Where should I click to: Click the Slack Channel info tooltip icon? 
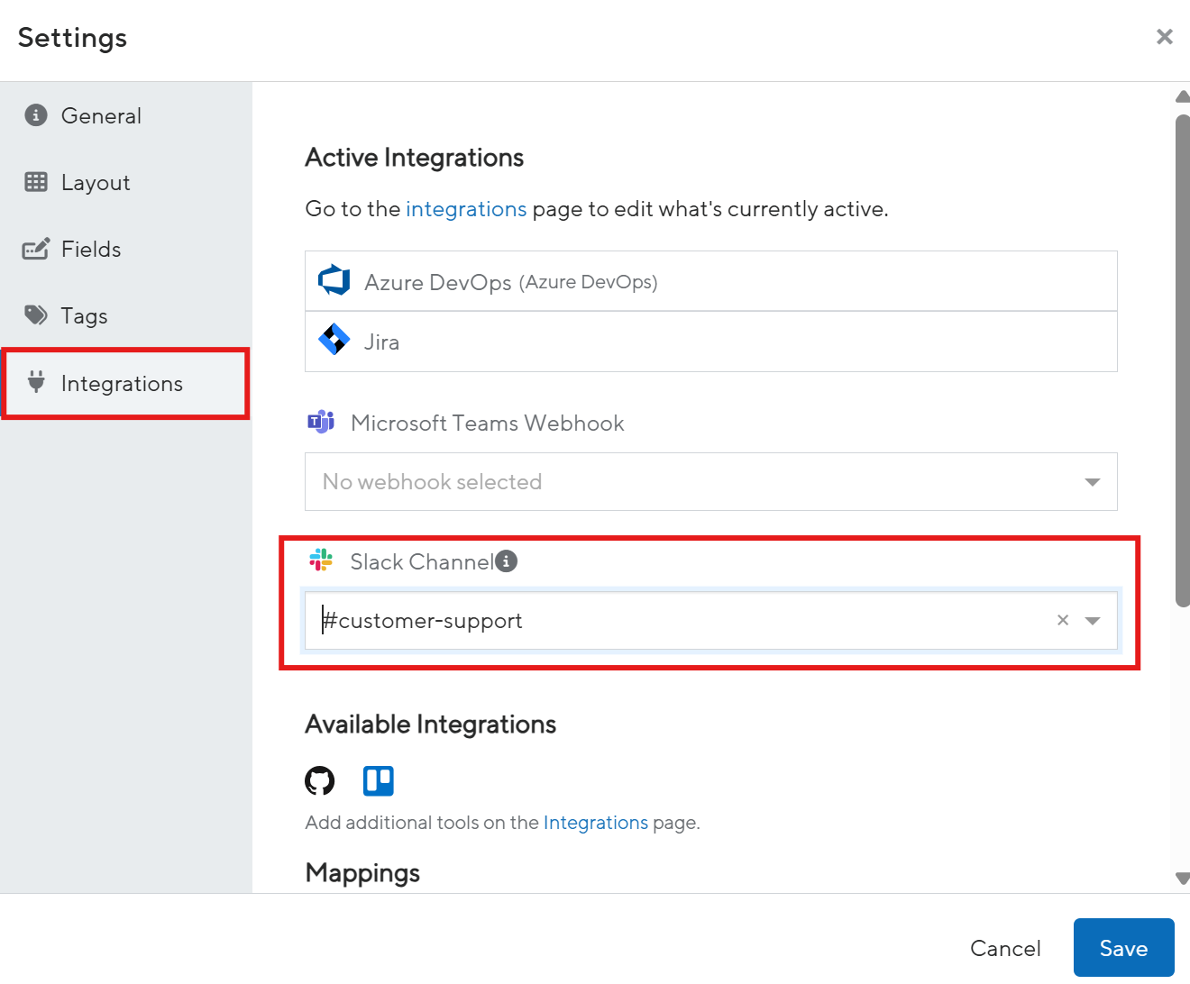[x=507, y=560]
